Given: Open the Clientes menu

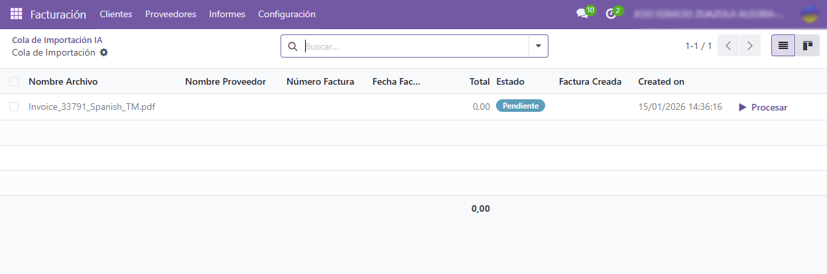Looking at the screenshot, I should click(116, 14).
